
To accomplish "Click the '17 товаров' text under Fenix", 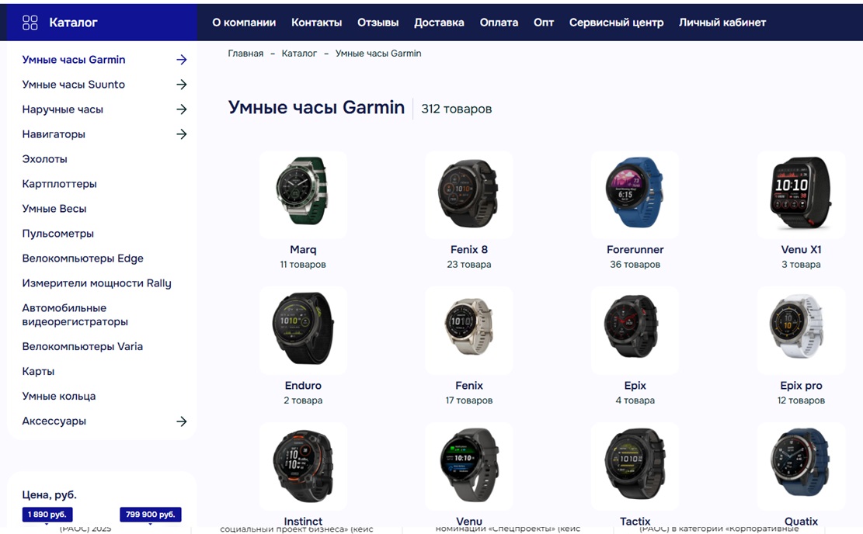I will [x=469, y=400].
